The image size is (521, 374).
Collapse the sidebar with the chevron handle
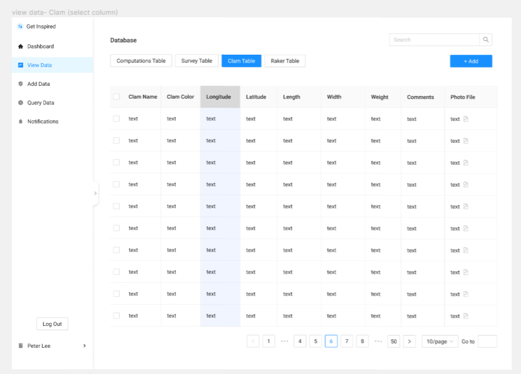[x=95, y=193]
